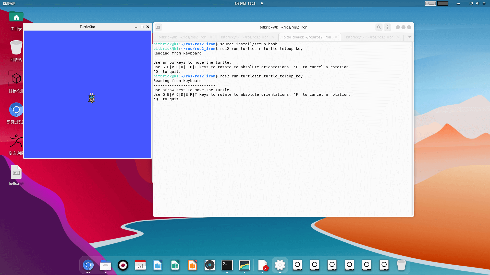Screen dimensions: 490x275
Task: Select the first workspace in the switcher
Action: (x=430, y=3)
